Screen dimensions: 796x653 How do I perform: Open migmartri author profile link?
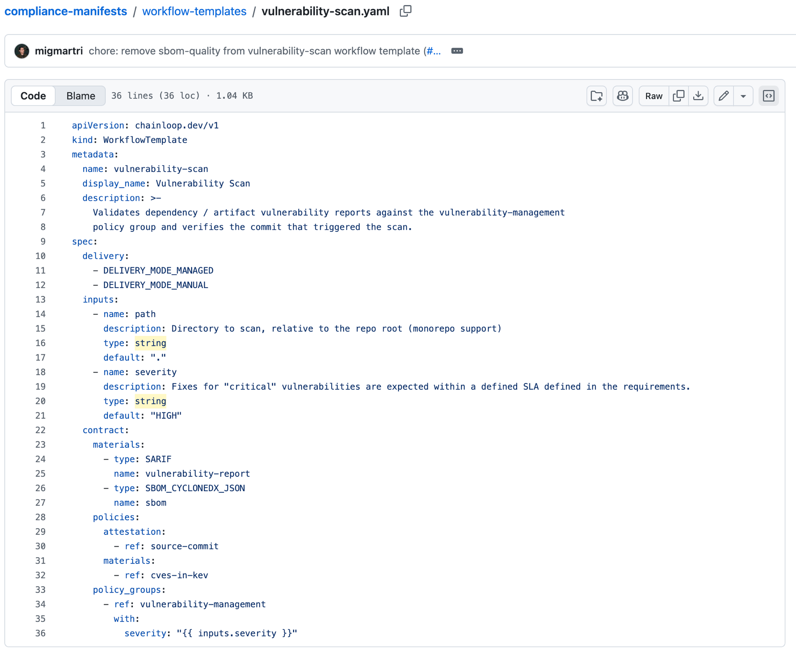point(59,51)
